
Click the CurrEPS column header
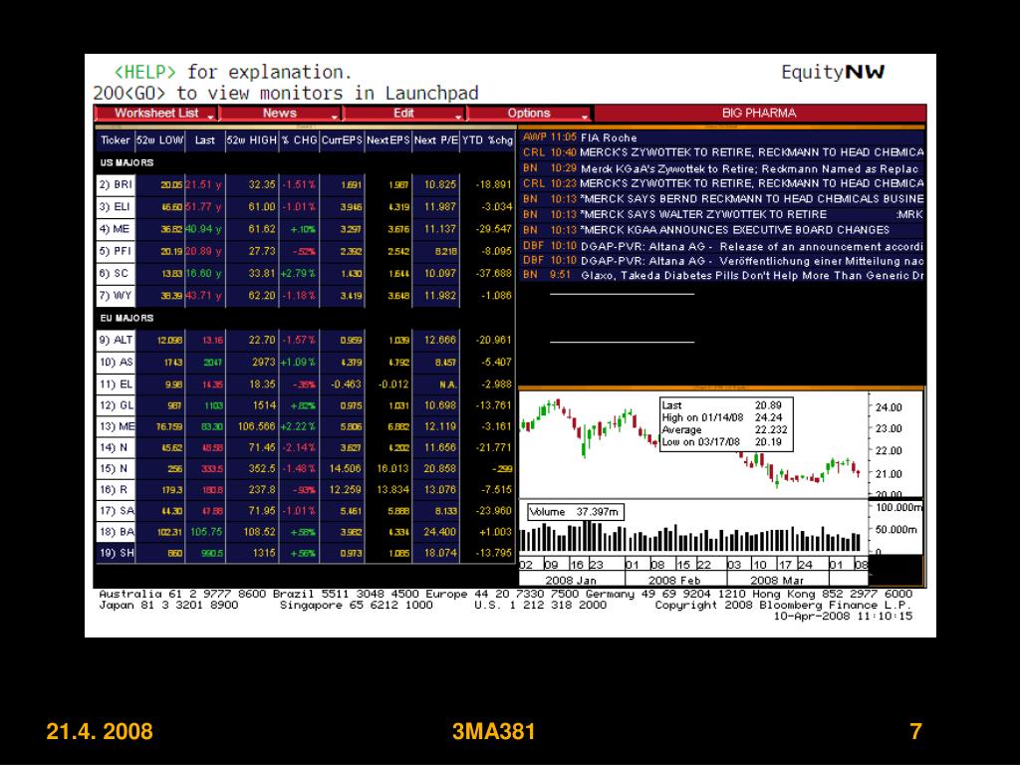click(342, 139)
